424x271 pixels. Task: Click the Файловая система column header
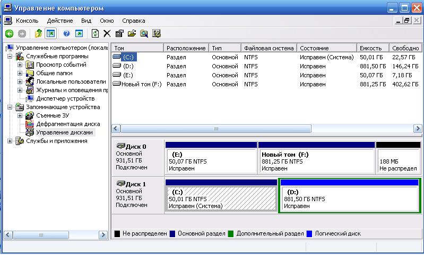[x=269, y=48]
